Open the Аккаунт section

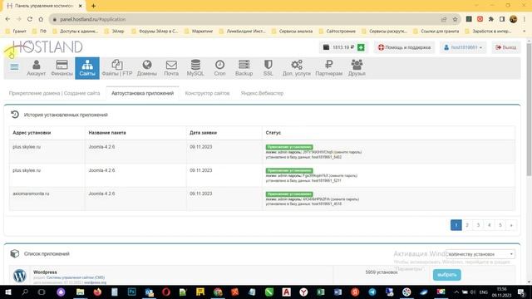tap(36, 68)
